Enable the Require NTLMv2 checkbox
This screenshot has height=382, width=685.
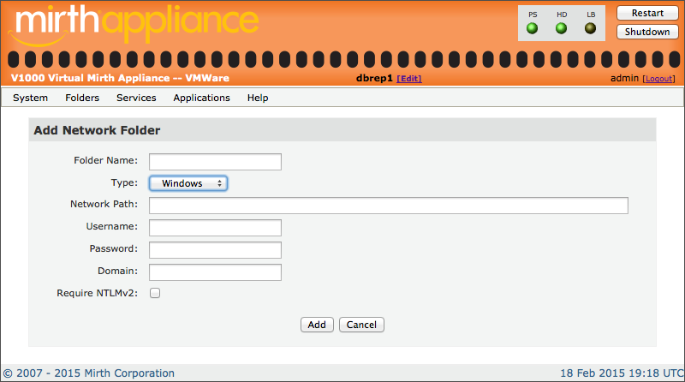[x=155, y=293]
